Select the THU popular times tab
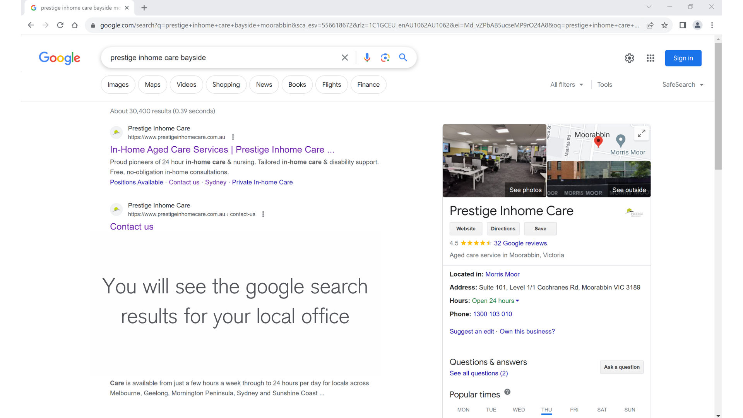 pos(546,410)
